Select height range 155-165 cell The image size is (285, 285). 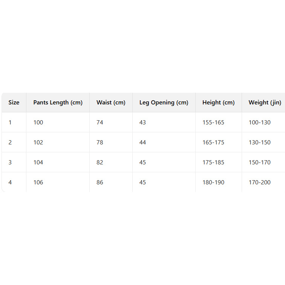pyautogui.click(x=213, y=123)
